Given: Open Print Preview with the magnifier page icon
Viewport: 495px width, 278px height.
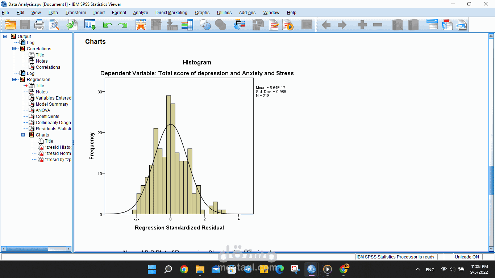Looking at the screenshot, I should (54, 25).
